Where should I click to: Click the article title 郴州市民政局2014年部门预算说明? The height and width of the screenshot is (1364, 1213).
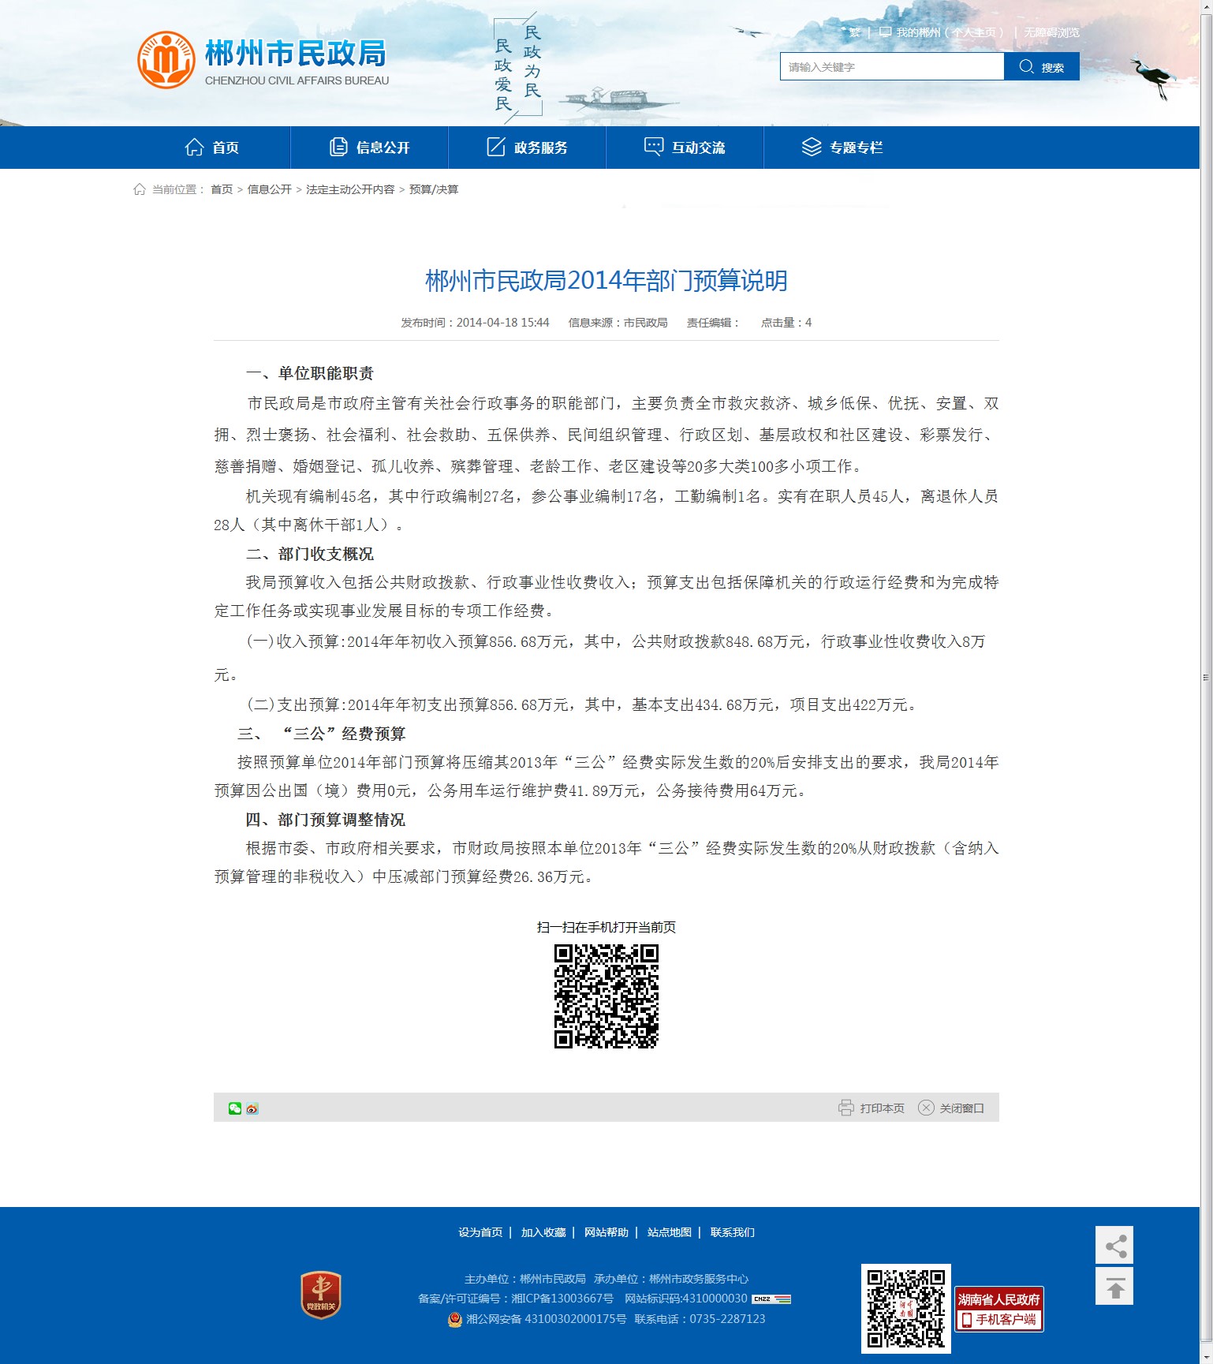pyautogui.click(x=606, y=281)
